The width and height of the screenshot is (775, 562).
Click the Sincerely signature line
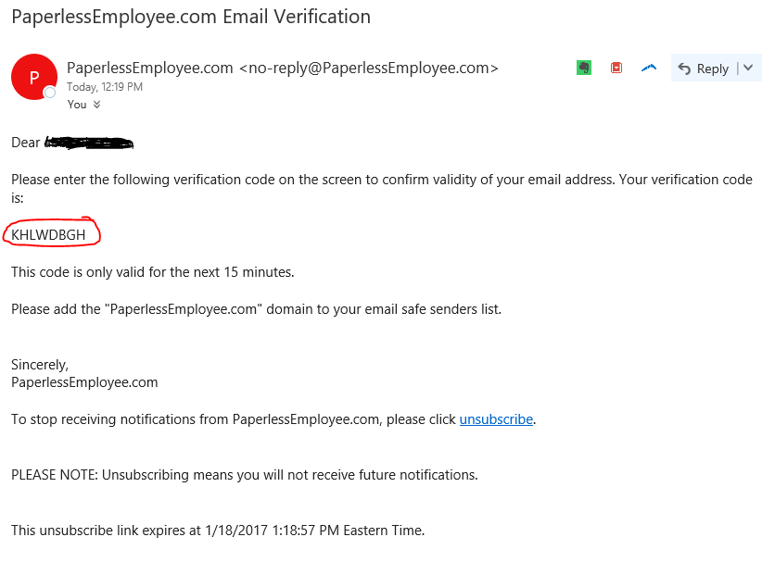40,365
